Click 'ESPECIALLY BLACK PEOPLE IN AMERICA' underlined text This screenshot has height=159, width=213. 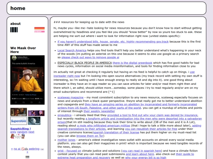coord(85,63)
